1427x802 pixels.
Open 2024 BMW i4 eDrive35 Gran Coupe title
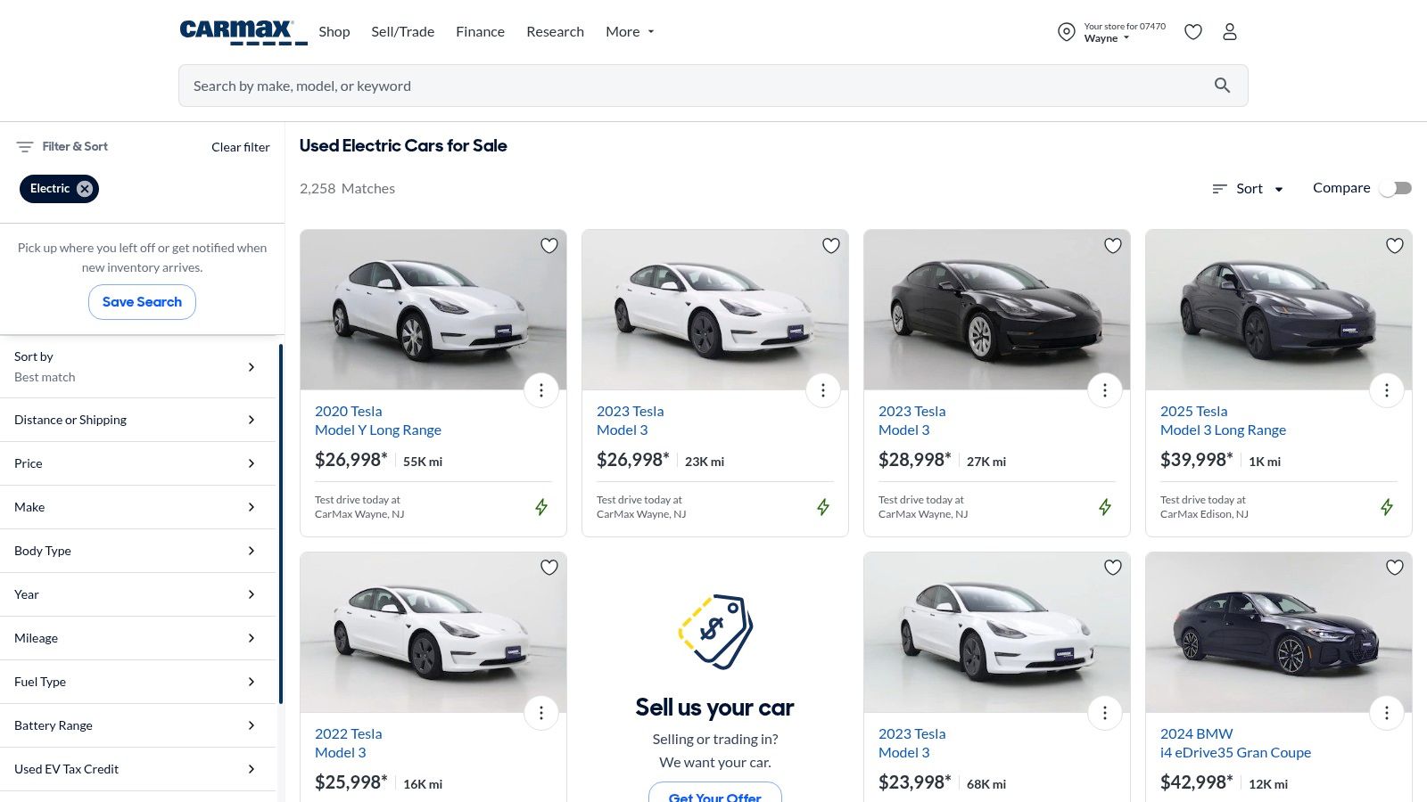(x=1235, y=743)
